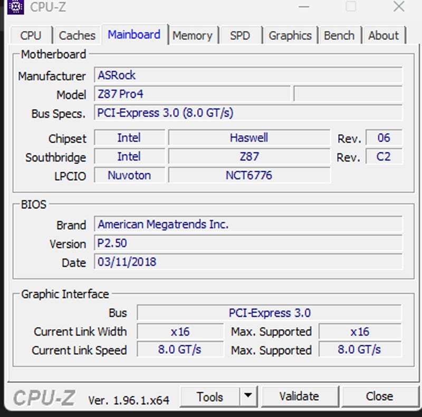Click the empty field beside the Model
Screen dimensions: 422x417
point(348,94)
